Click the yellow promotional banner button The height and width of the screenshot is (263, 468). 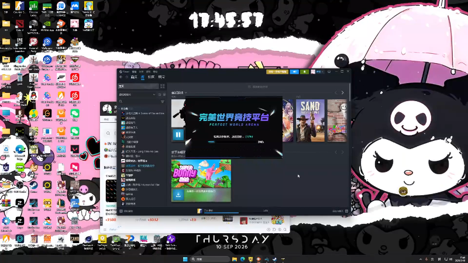[277, 72]
